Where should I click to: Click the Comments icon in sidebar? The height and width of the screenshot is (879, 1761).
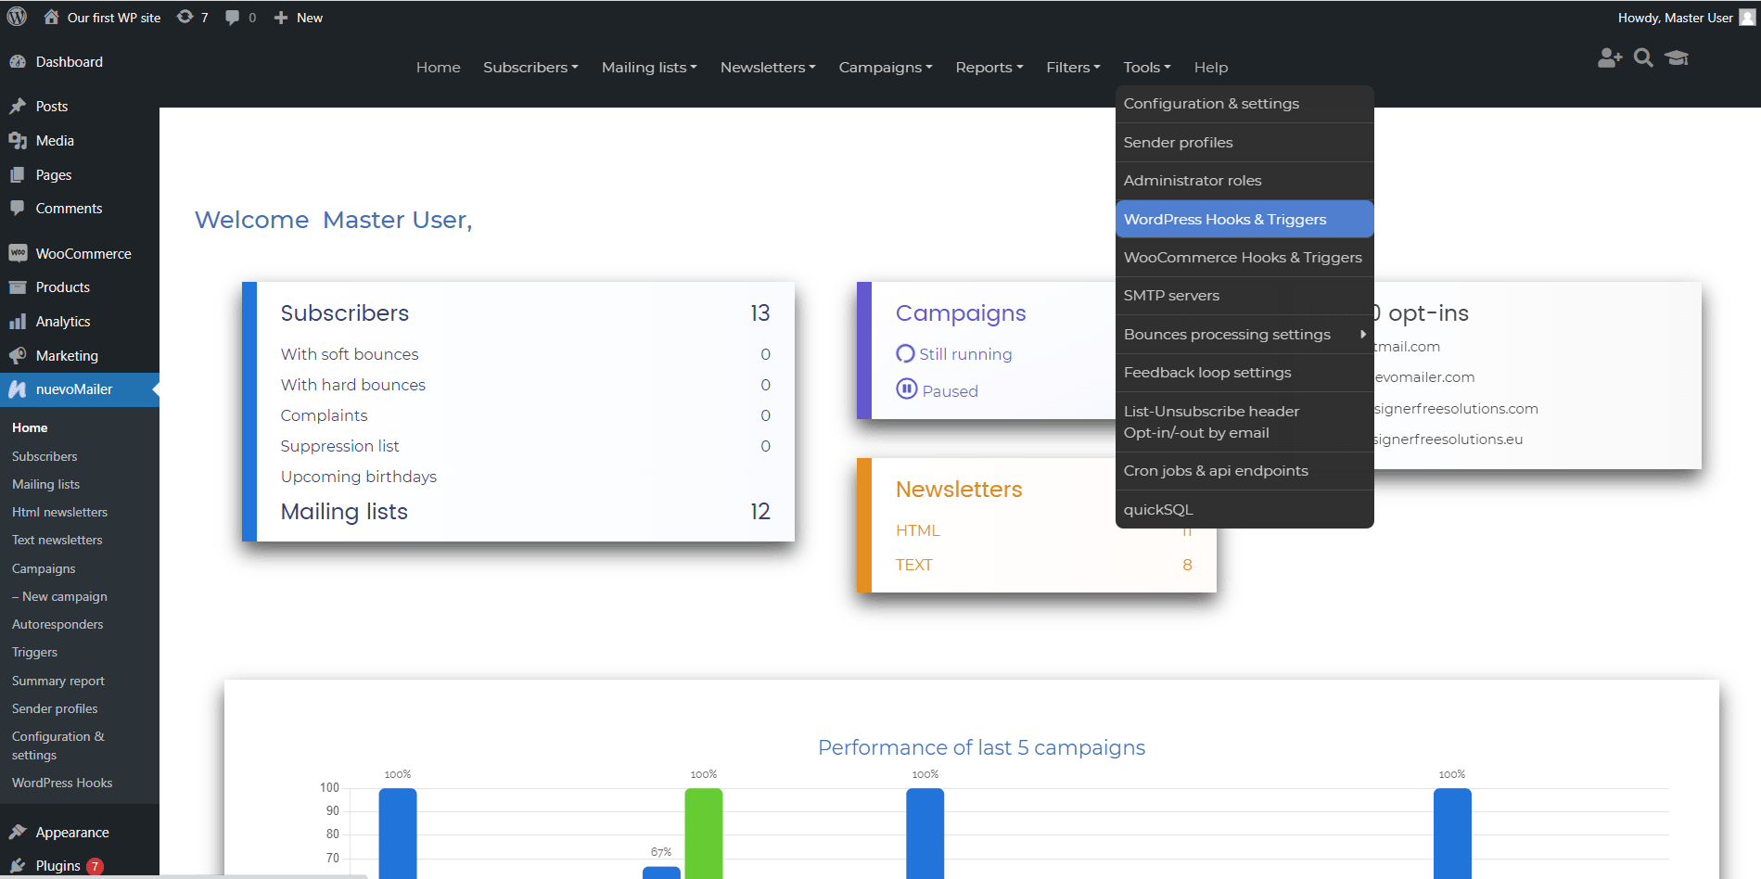(x=18, y=208)
